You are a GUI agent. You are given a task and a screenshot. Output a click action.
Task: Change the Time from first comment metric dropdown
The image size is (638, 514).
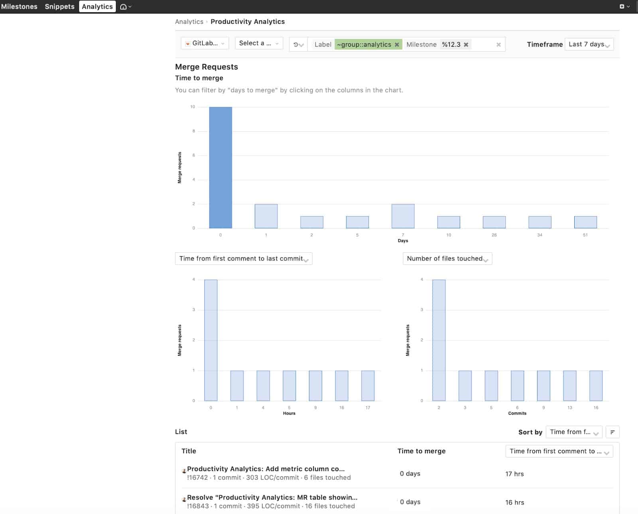coord(243,259)
